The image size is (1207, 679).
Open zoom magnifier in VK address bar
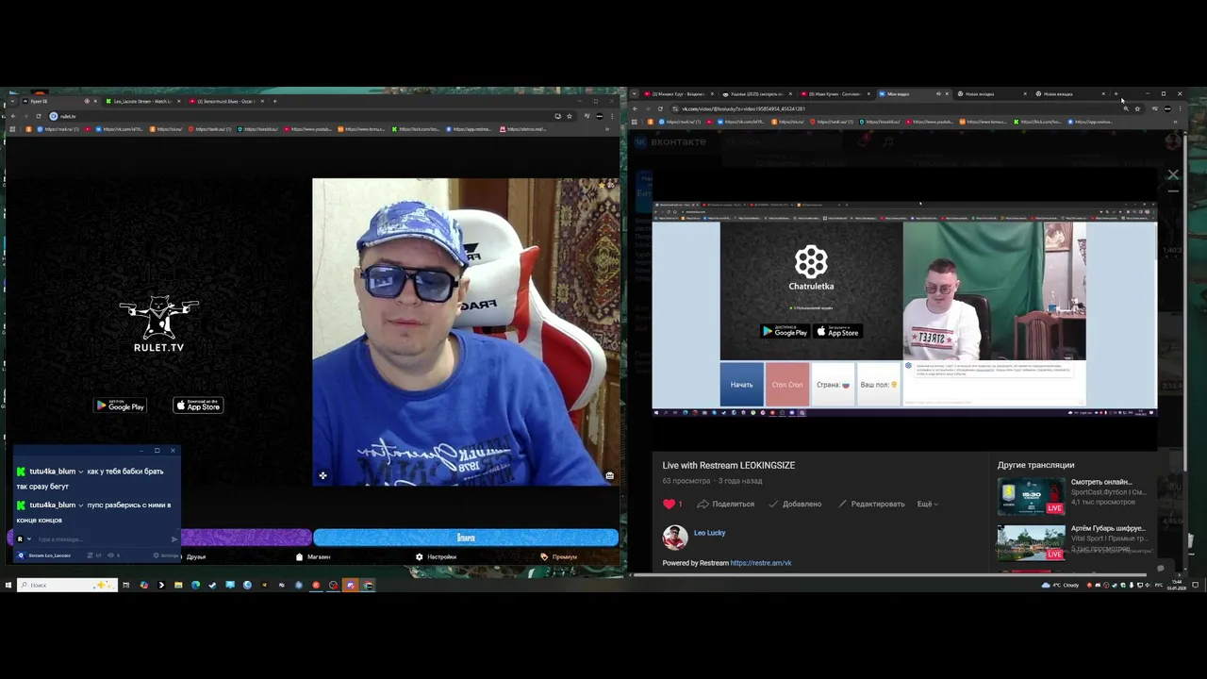pos(1125,108)
